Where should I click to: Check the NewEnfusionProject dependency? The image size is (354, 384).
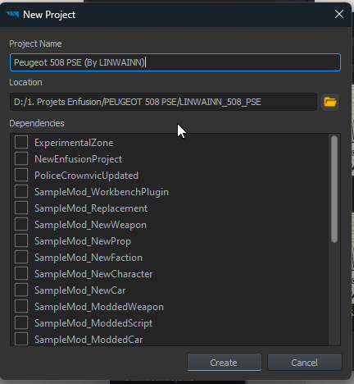click(x=21, y=158)
